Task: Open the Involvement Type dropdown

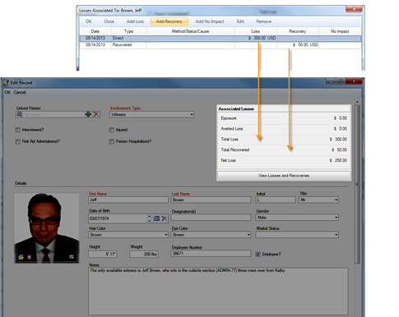Action: pyautogui.click(x=192, y=114)
